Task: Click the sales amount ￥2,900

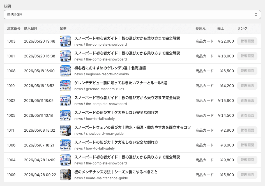Action: (x=227, y=130)
